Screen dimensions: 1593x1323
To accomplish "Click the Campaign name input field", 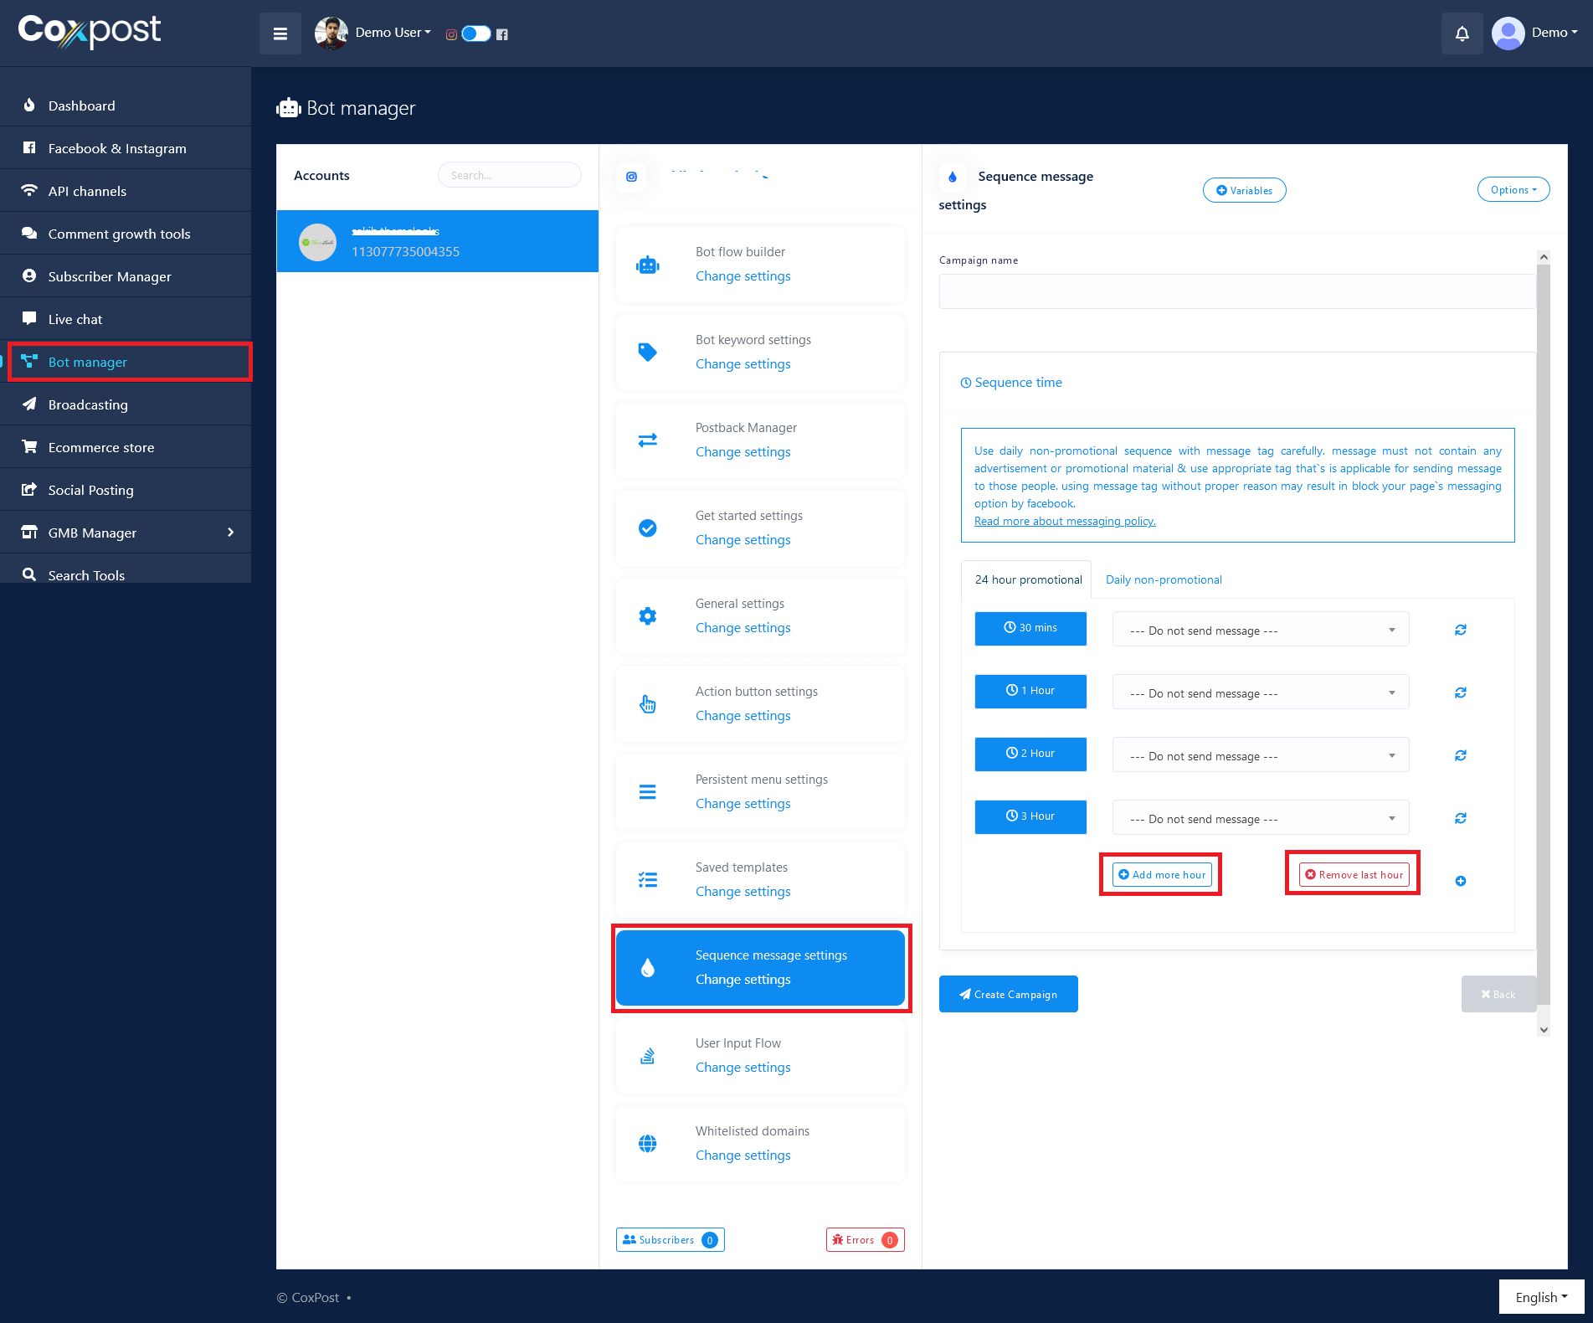I will [x=1236, y=291].
